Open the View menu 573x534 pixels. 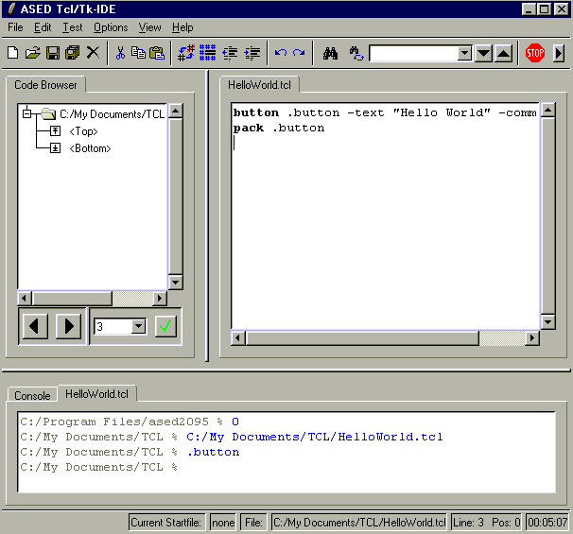149,27
